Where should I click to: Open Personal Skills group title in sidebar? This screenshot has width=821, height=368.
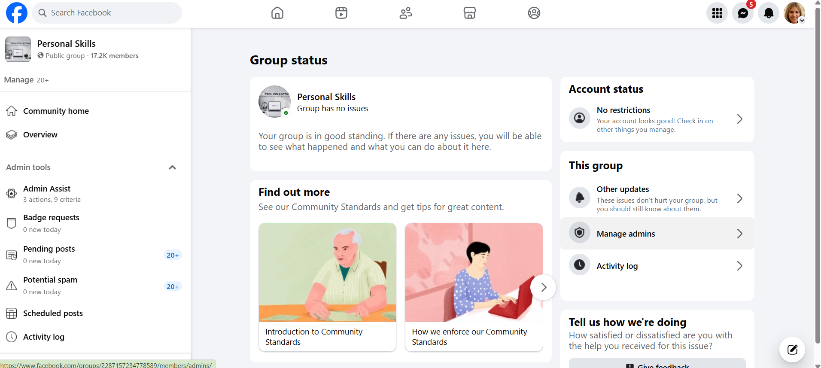67,44
